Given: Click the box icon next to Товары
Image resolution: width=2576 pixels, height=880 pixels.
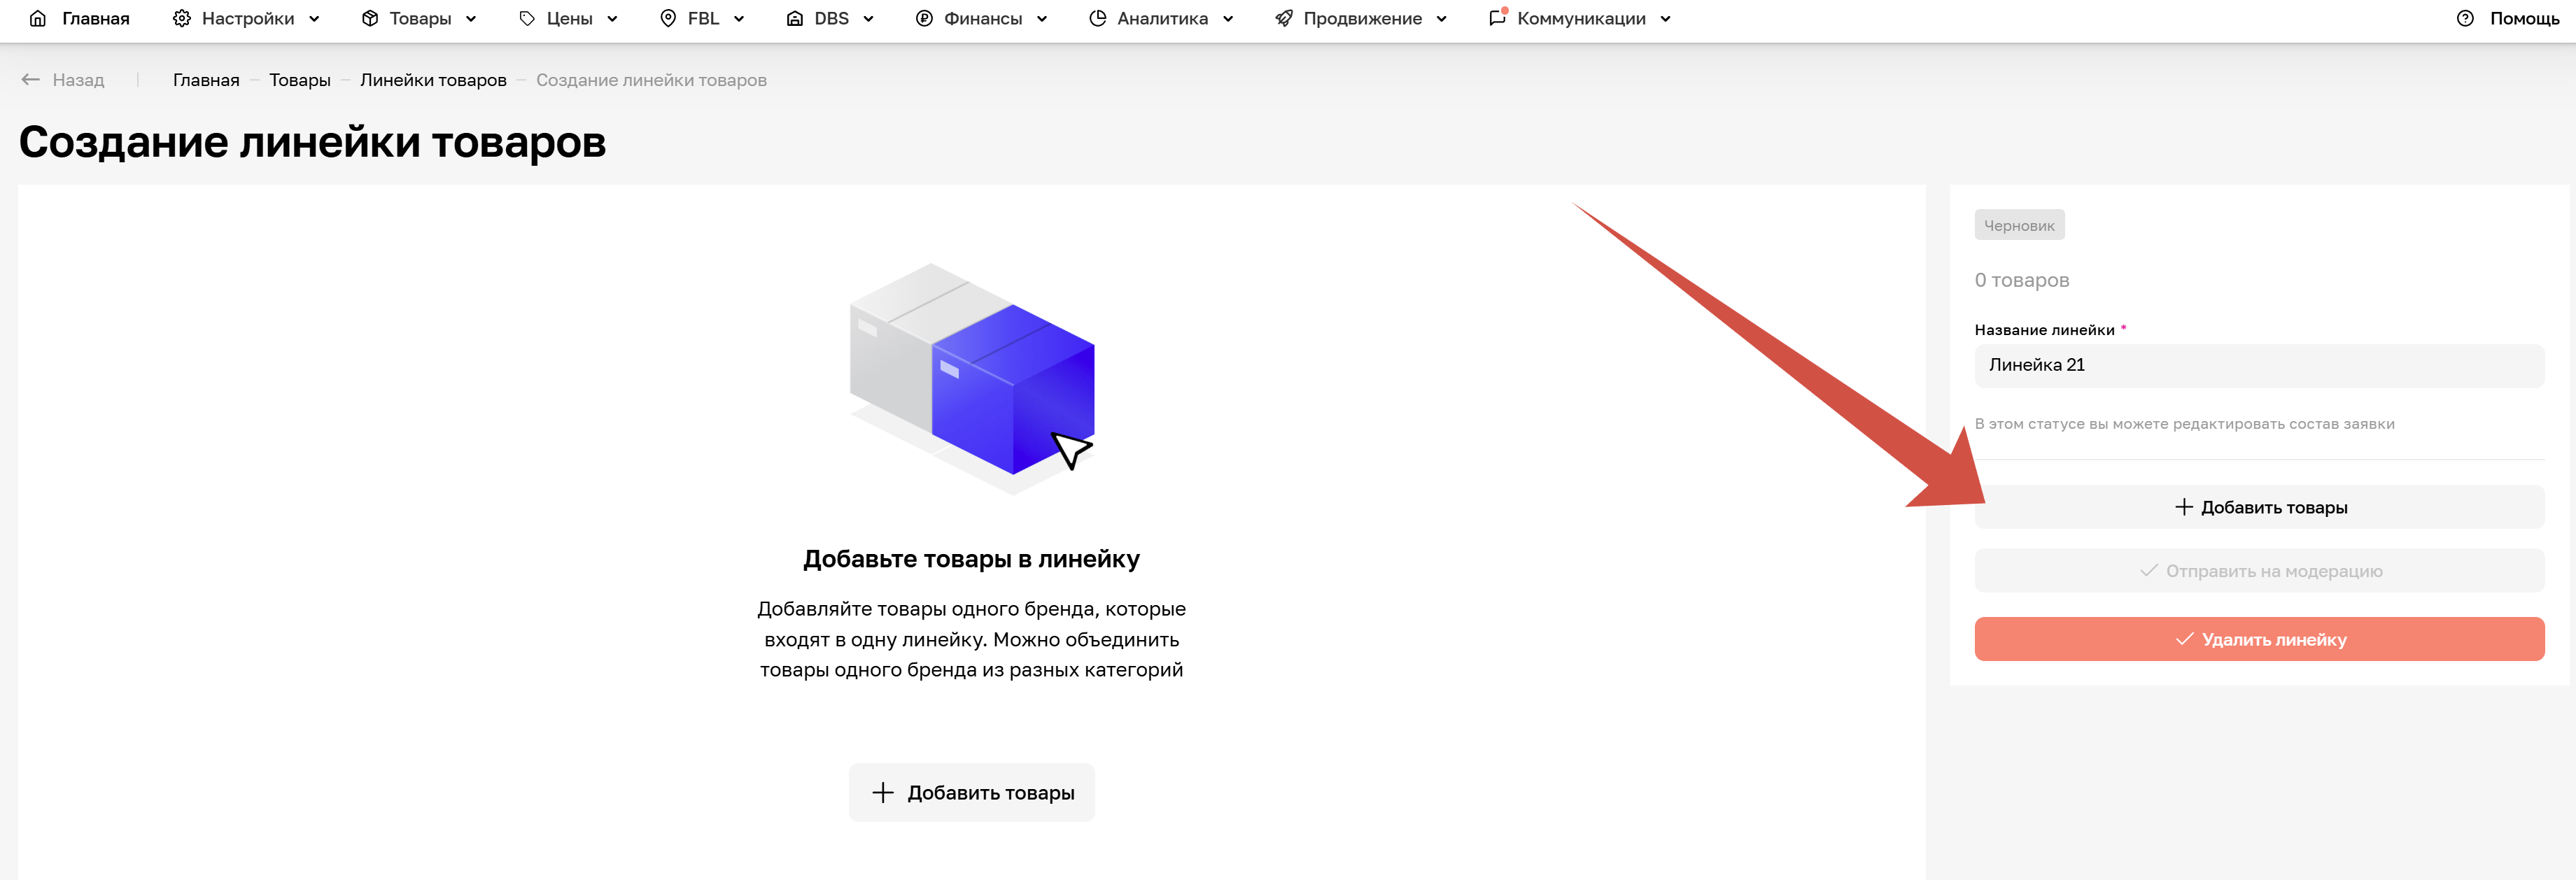Looking at the screenshot, I should pos(369,18).
